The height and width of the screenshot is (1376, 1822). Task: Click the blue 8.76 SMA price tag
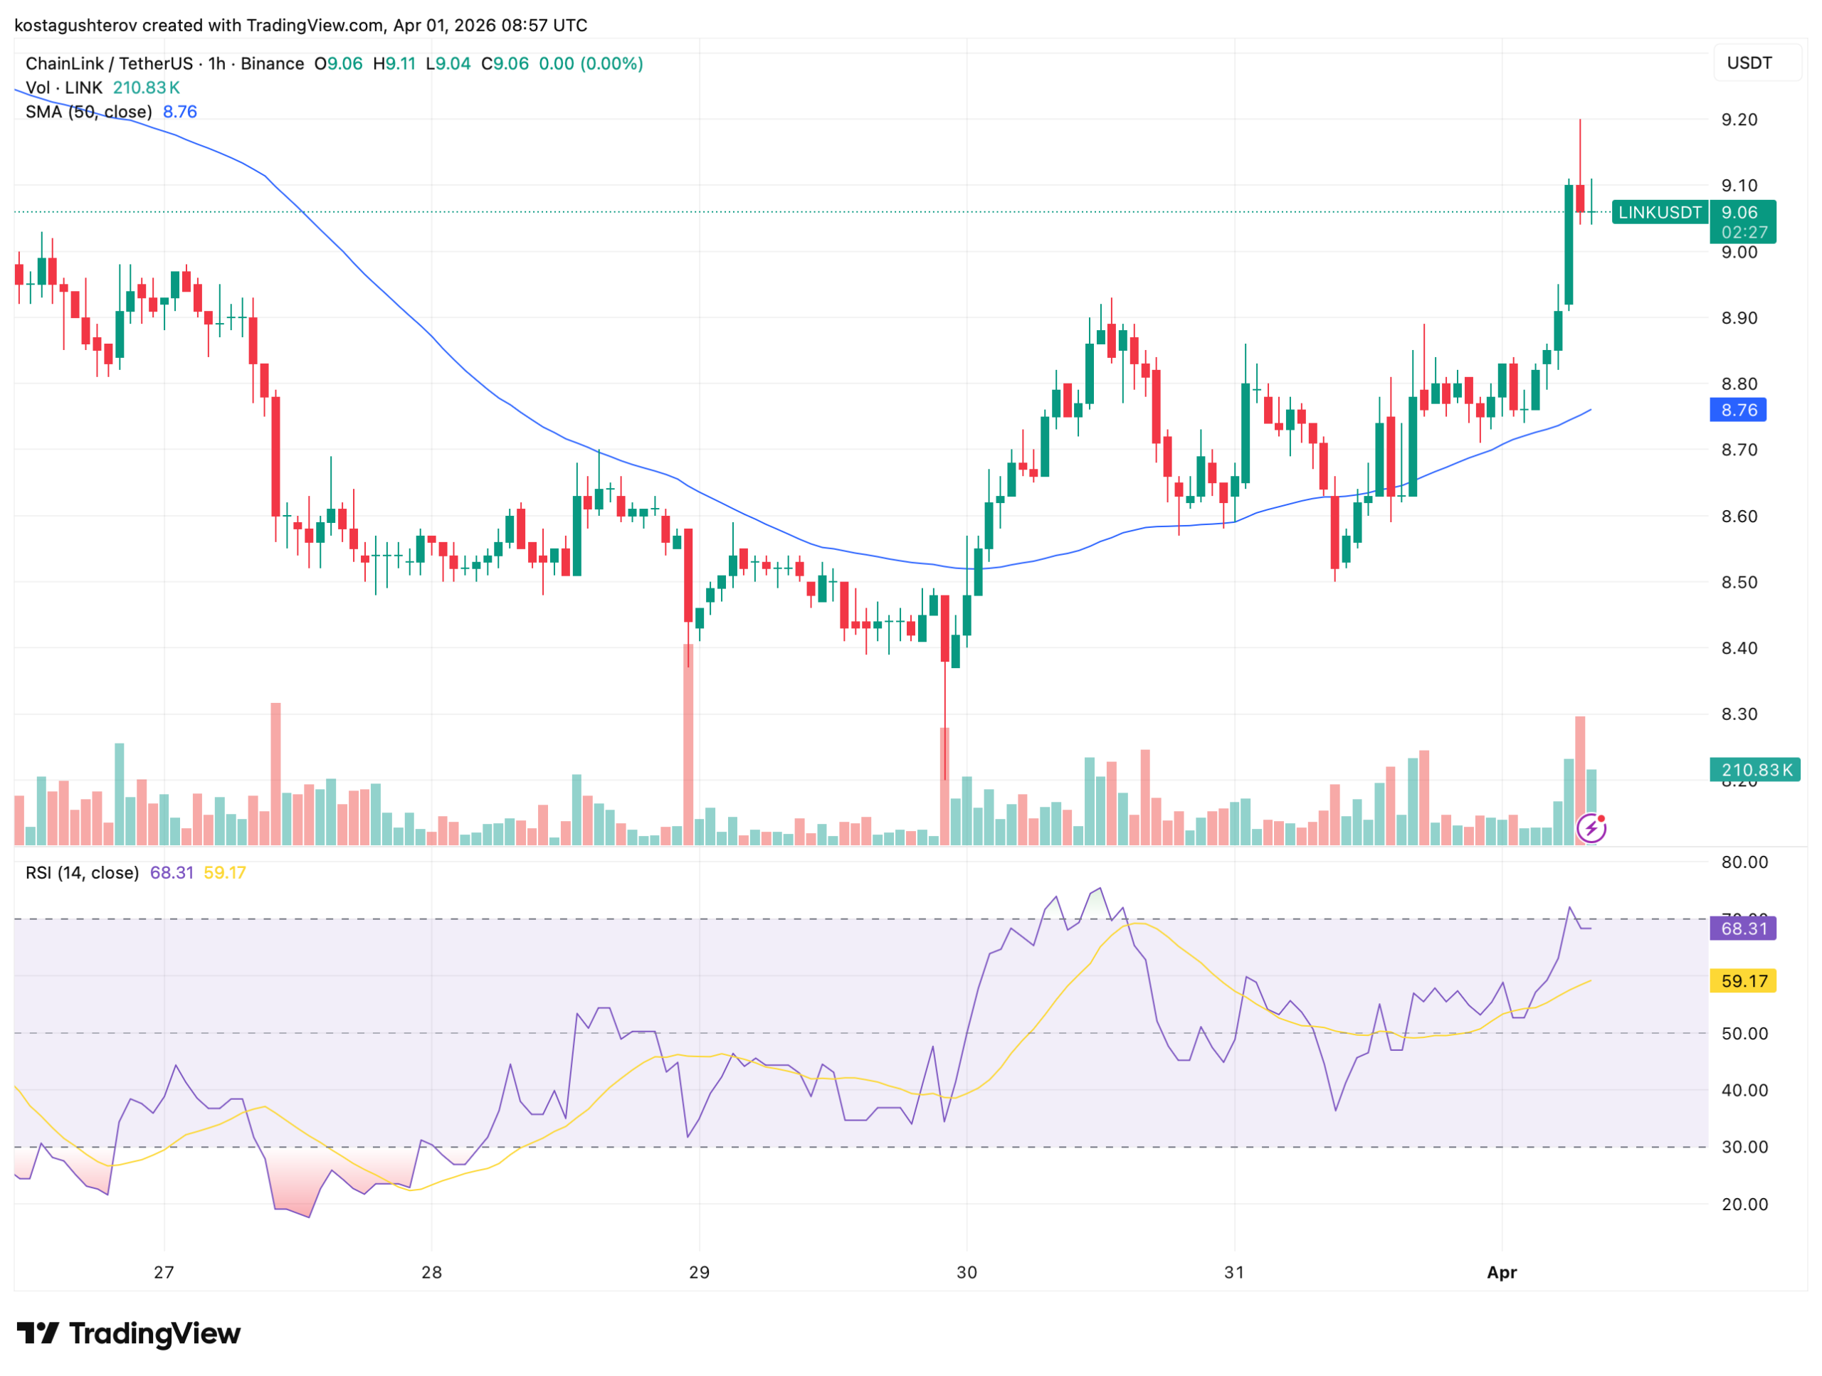[1738, 410]
